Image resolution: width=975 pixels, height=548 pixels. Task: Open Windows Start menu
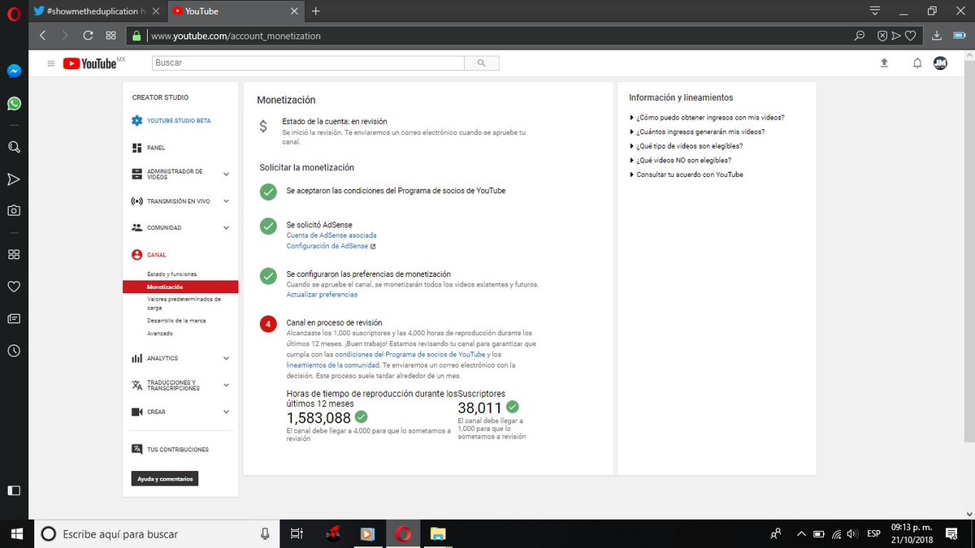click(15, 533)
